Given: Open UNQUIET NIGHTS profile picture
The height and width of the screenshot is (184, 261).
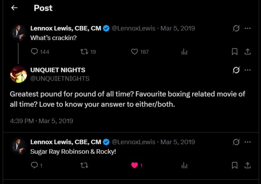Looking at the screenshot, I should click(x=19, y=74).
